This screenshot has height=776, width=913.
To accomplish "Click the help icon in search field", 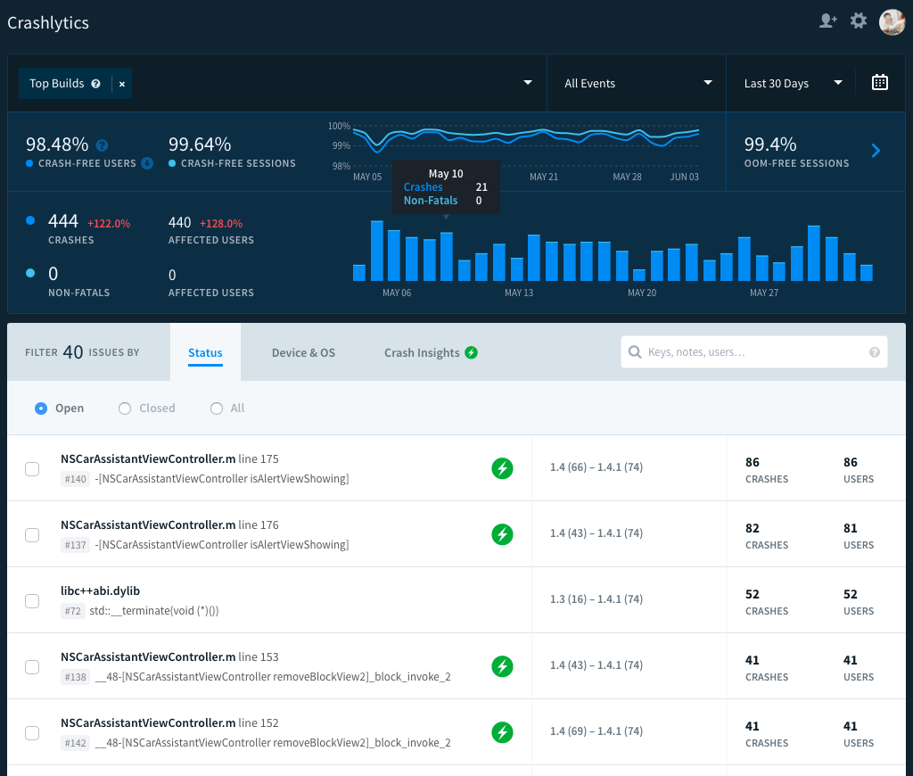I will (874, 352).
